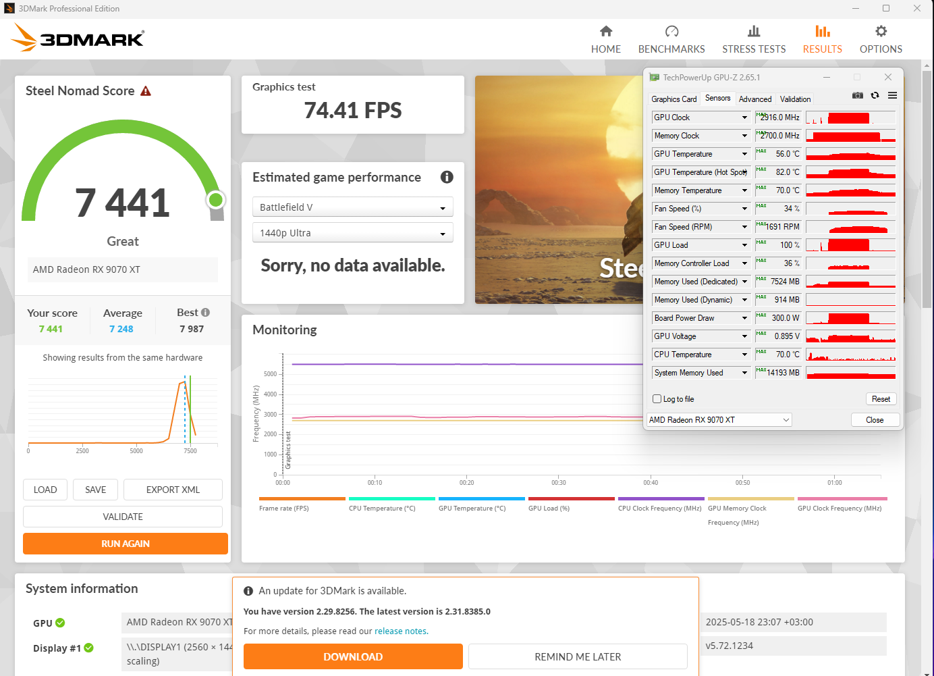
Task: Click REMIND ME LATER
Action: 578,656
